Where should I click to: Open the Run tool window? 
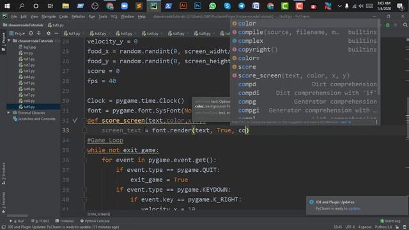17,221
